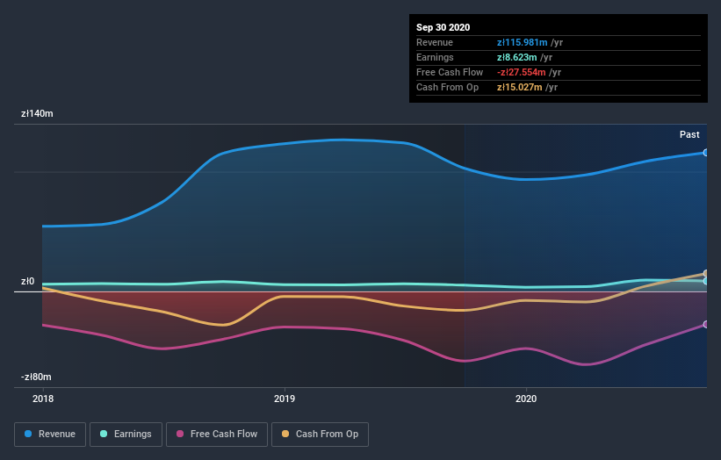The width and height of the screenshot is (721, 460).
Task: Click the 2019 x-axis label
Action: [285, 399]
